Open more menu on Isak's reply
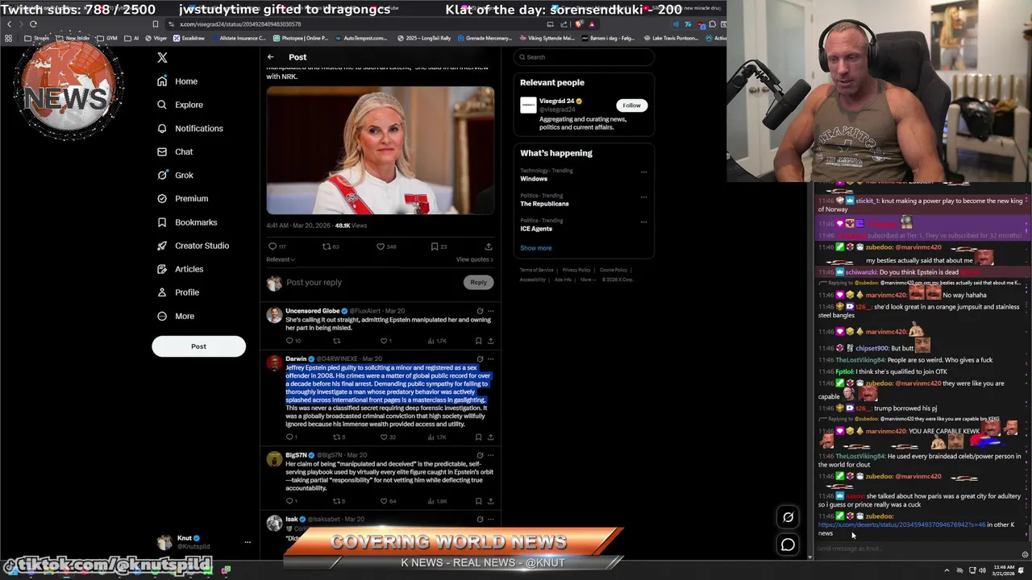 pos(490,519)
